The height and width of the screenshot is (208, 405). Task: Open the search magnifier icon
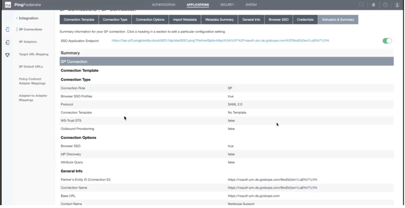[362, 5]
